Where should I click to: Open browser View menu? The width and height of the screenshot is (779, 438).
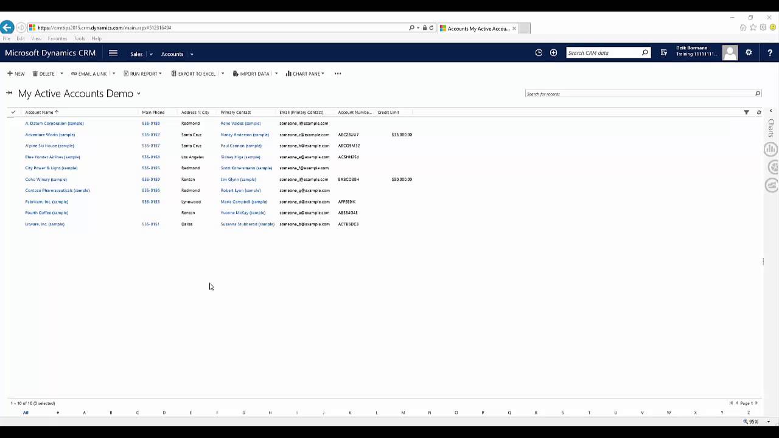tap(37, 38)
